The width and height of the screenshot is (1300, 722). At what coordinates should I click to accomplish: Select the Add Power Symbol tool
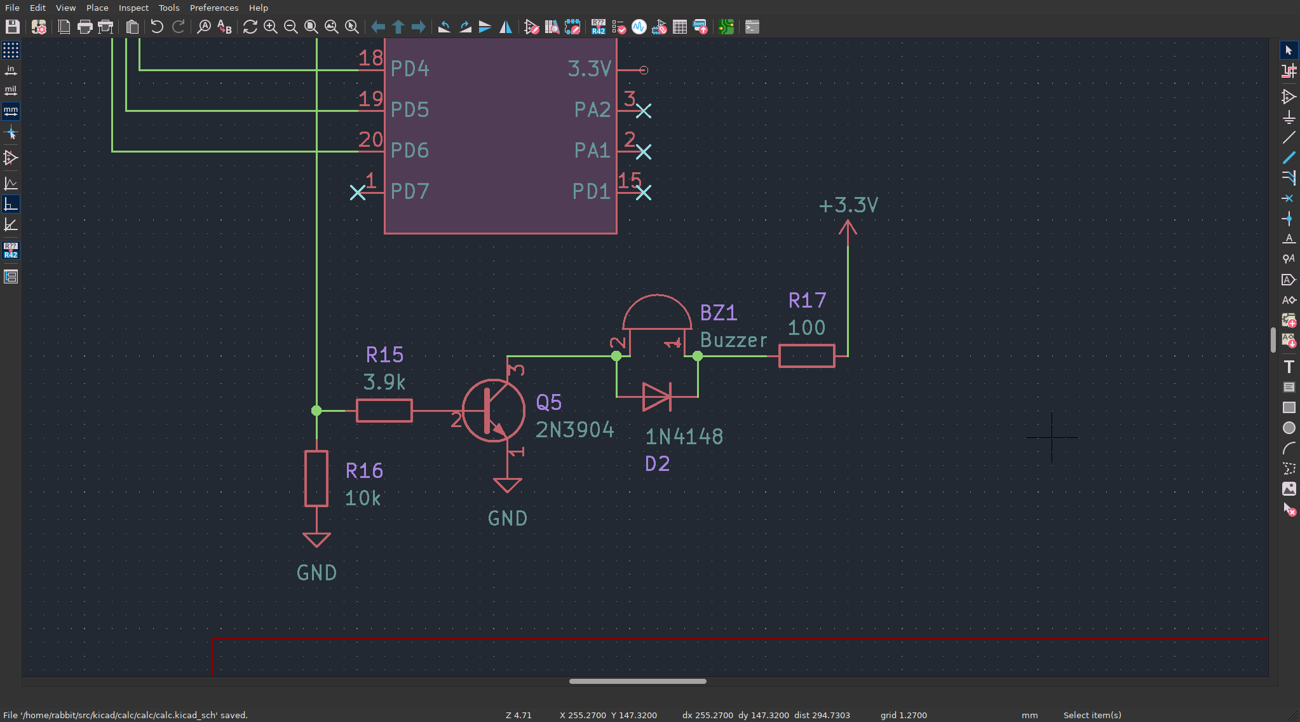coord(1289,117)
